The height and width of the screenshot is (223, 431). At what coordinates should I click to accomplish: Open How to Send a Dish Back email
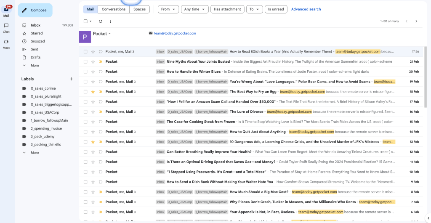[x=251, y=182]
